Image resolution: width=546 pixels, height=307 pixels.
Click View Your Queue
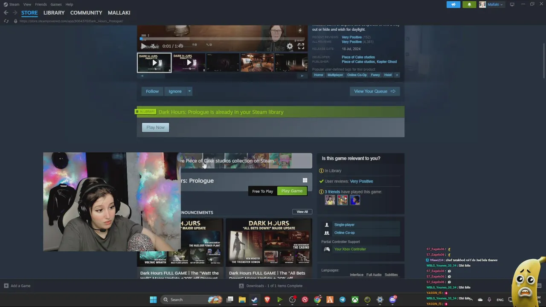click(x=375, y=91)
